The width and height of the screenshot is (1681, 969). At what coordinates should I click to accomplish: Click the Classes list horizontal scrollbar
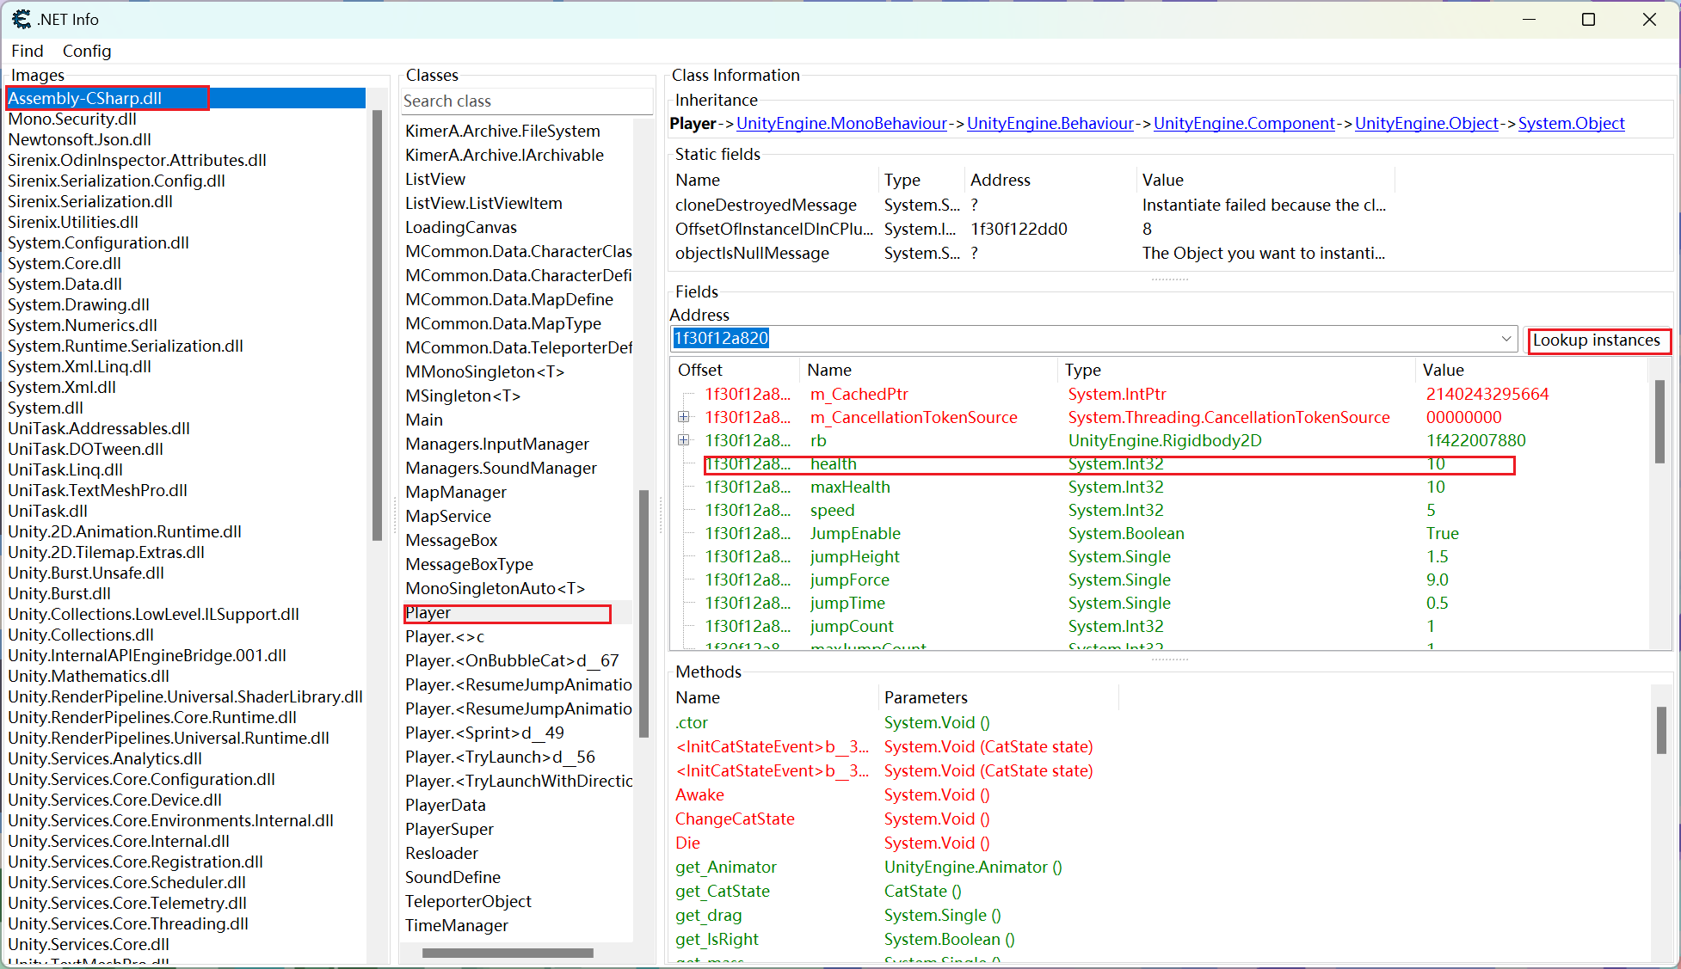pyautogui.click(x=508, y=953)
